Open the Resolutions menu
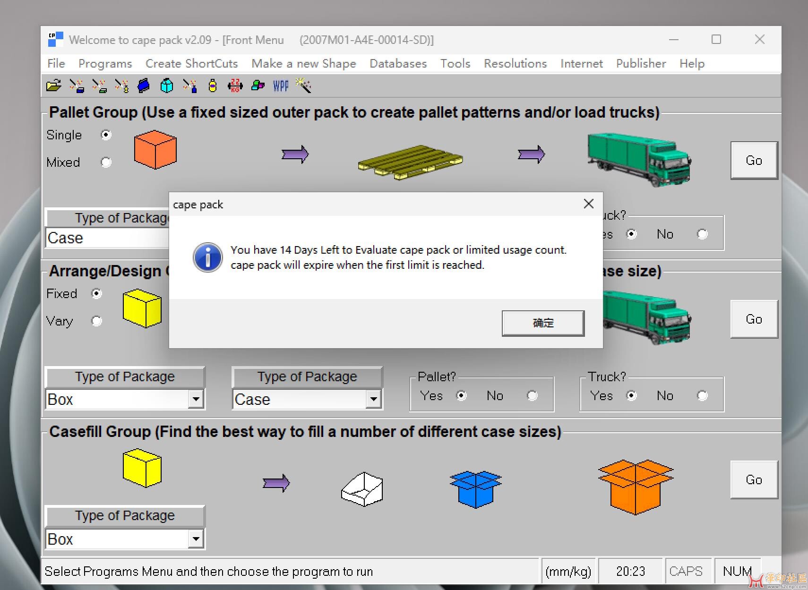The width and height of the screenshot is (808, 590). pos(516,63)
